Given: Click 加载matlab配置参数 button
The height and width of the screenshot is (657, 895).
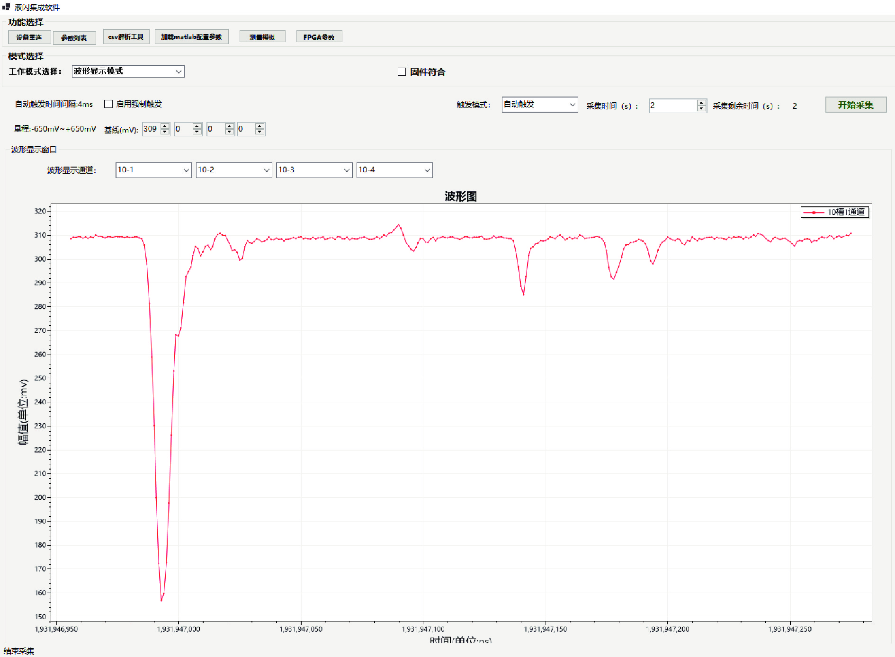Looking at the screenshot, I should click(191, 37).
